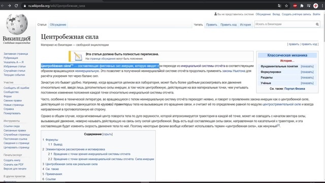
Task: Open the Статья tab
Action: click(42, 25)
